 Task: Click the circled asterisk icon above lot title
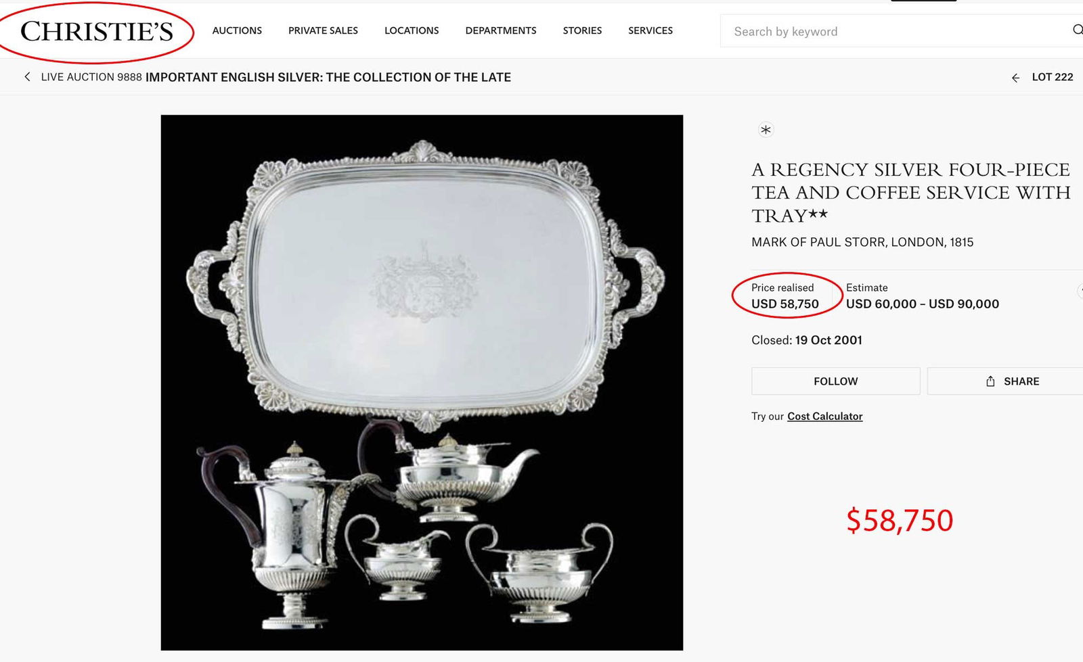[x=765, y=130]
